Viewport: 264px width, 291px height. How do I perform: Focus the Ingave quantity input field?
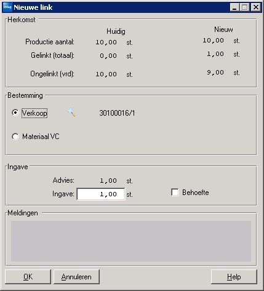101,194
